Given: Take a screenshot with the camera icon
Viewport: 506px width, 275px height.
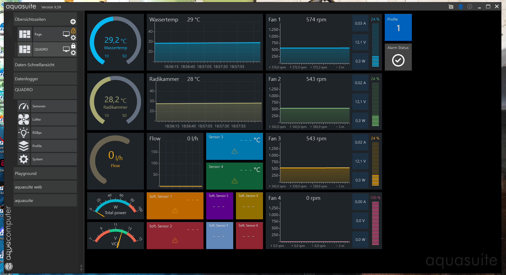Looking at the screenshot, I should [x=451, y=6].
